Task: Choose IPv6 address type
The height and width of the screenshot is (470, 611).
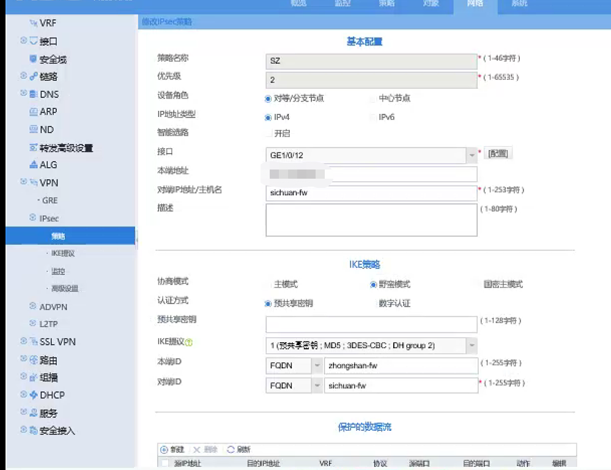Action: (x=373, y=117)
